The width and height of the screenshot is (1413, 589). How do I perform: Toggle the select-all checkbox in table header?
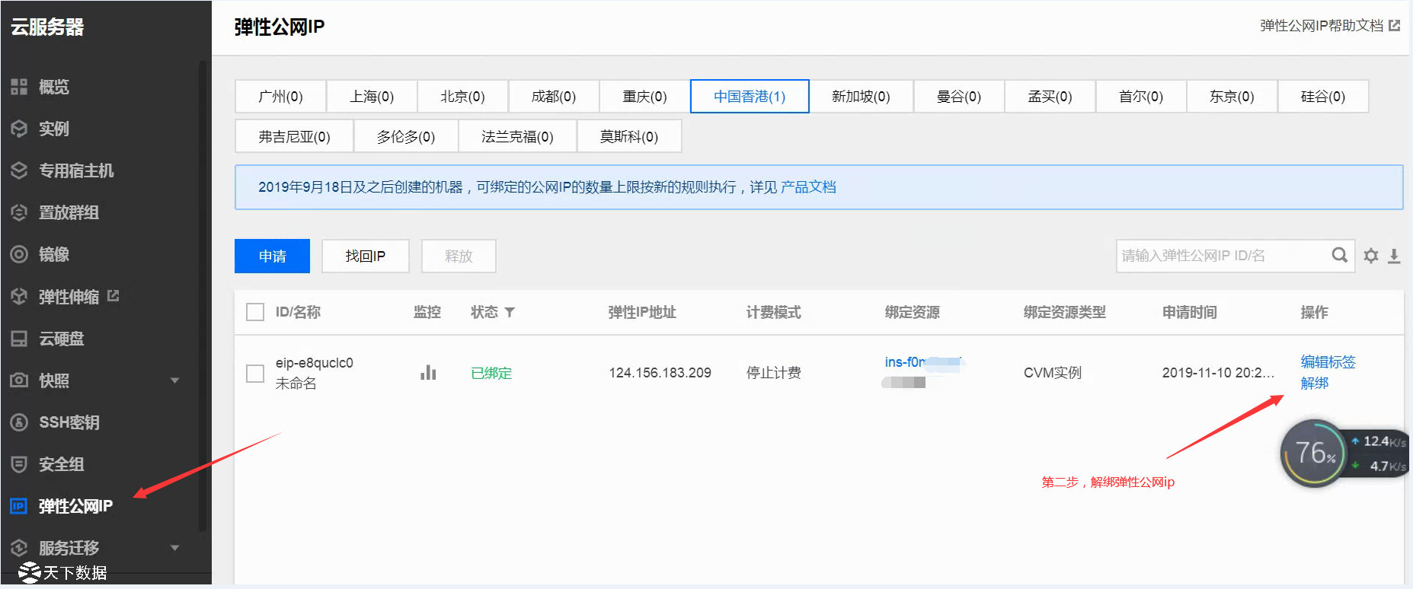point(255,312)
